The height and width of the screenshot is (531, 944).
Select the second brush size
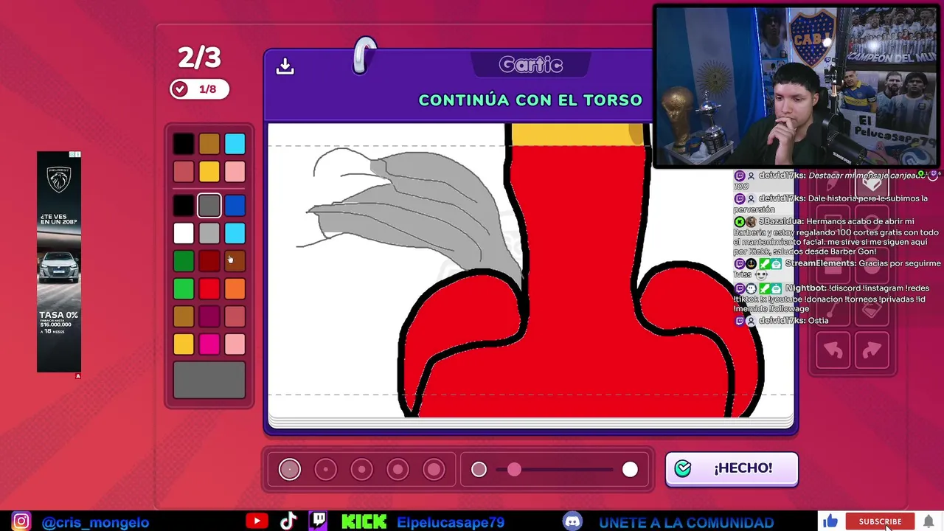pyautogui.click(x=325, y=469)
